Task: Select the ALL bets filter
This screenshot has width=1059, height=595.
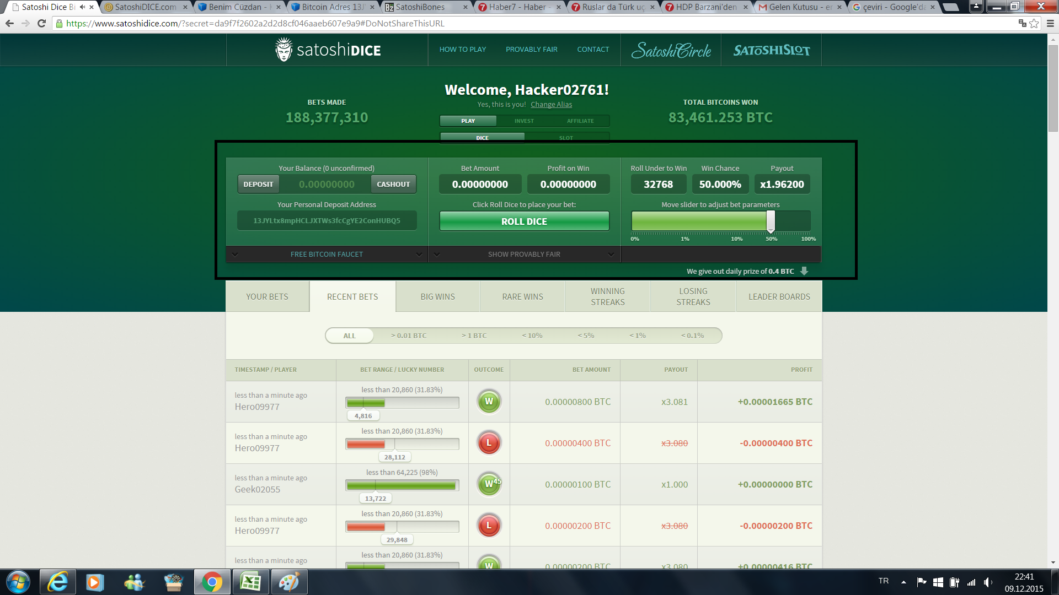Action: pos(350,336)
